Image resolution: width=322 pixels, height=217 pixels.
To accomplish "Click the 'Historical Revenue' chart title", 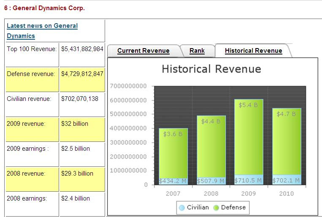I will pyautogui.click(x=211, y=69).
